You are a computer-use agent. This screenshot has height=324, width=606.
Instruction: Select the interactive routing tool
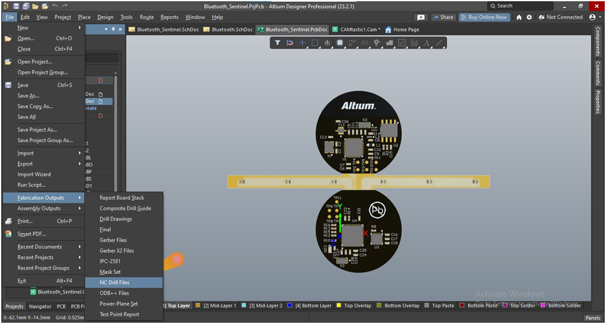[x=352, y=43]
